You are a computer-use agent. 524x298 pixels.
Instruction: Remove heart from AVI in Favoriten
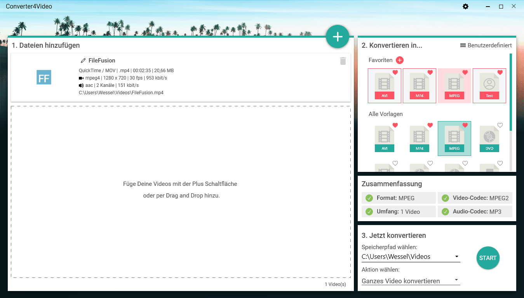pyautogui.click(x=395, y=73)
